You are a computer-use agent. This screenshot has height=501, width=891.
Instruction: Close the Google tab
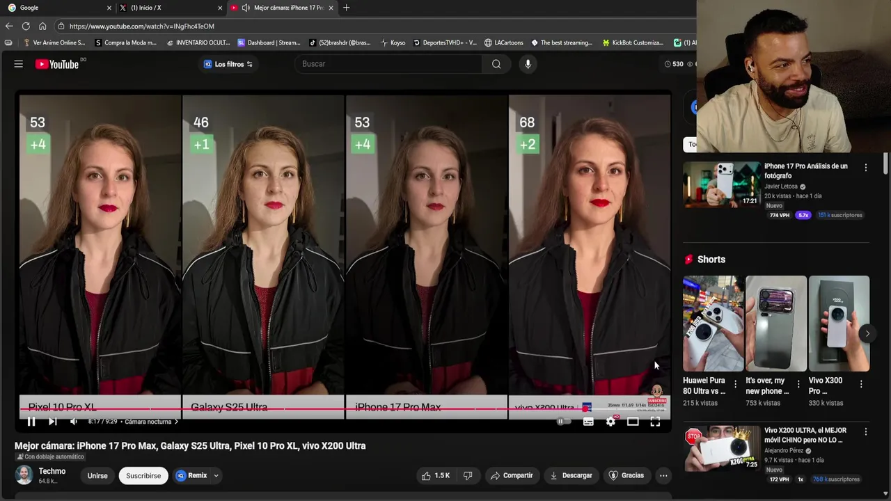(109, 8)
